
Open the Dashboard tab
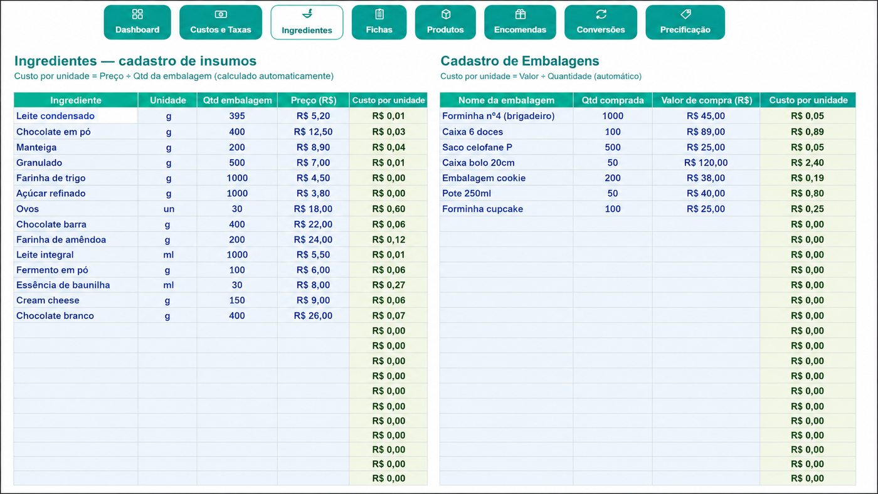pyautogui.click(x=137, y=23)
